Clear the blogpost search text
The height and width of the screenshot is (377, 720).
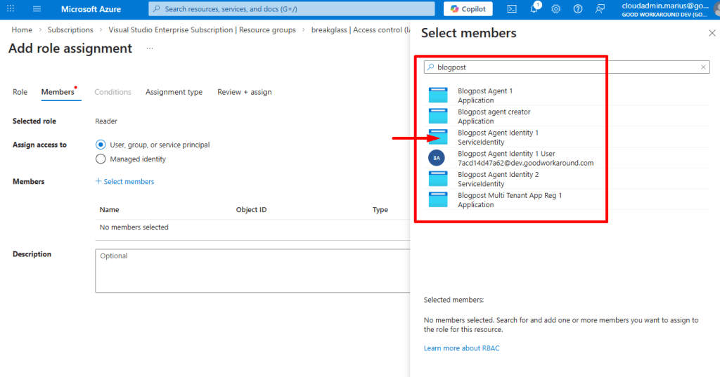703,67
